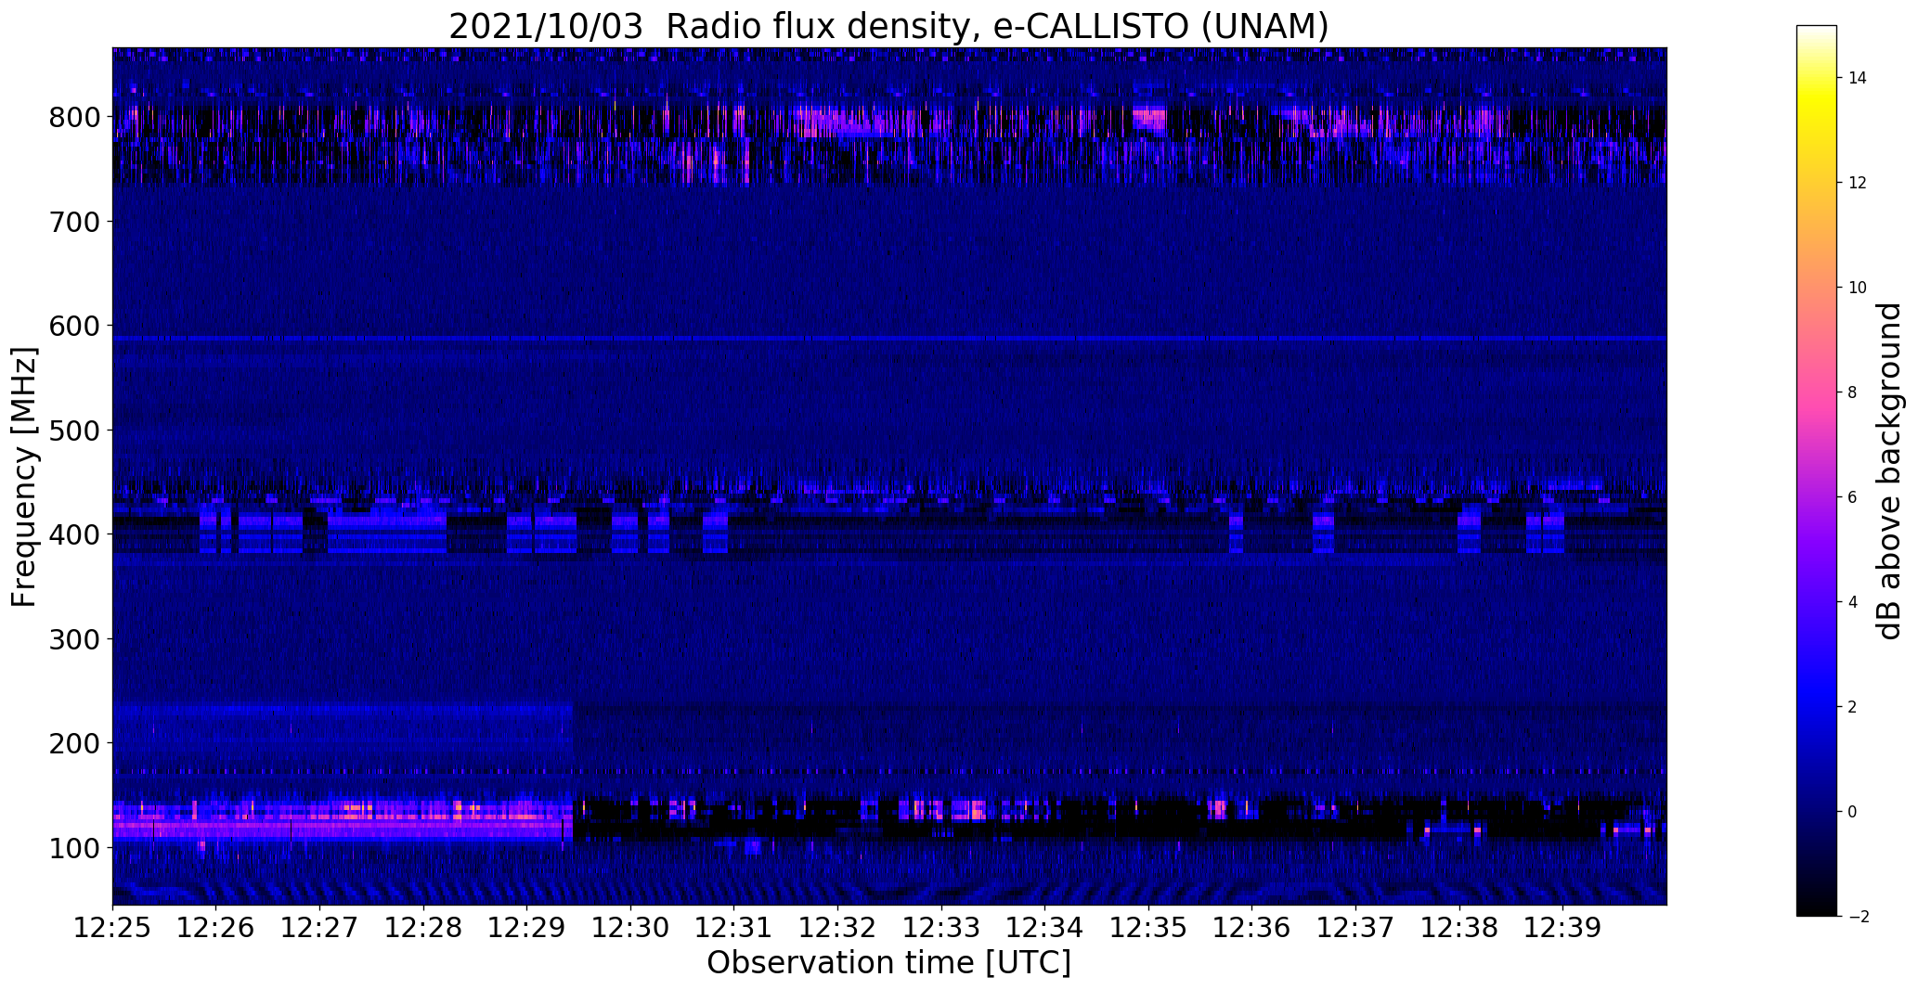Click the 12:34 time tick label
This screenshot has height=990, width=1918.
coord(1045,928)
